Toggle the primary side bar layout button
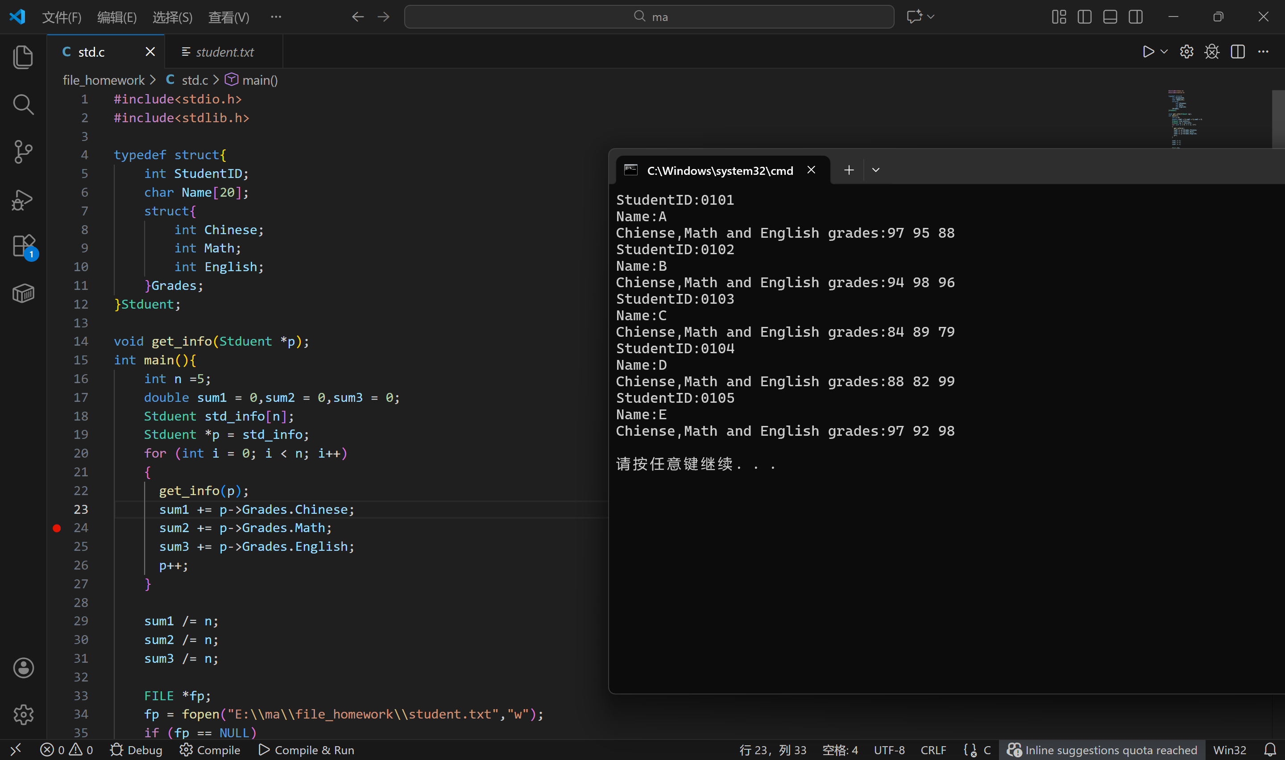1285x760 pixels. coord(1084,17)
